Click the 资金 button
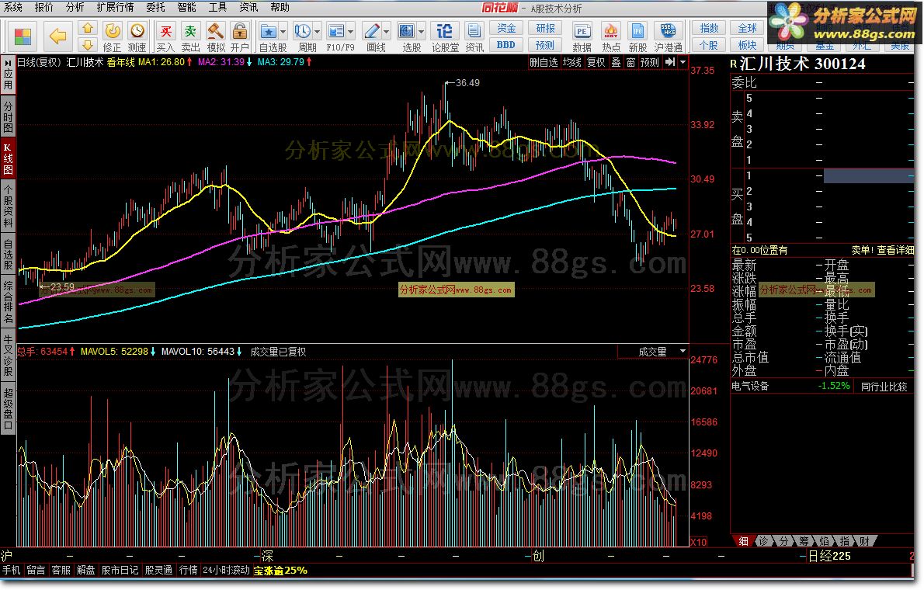Image resolution: width=924 pixels, height=590 pixels. [506, 28]
